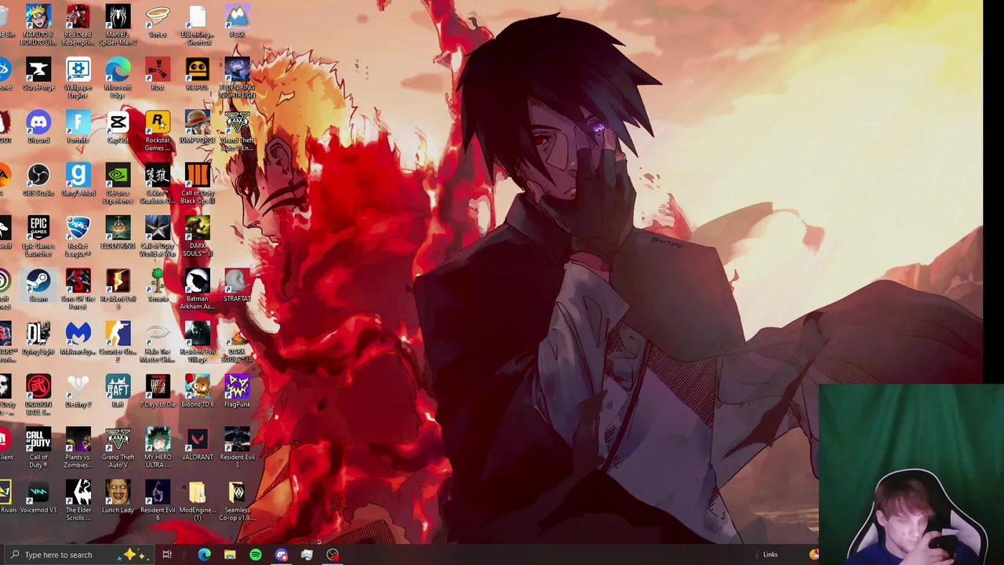Click the DARK SOULS III icon
The height and width of the screenshot is (565, 1004).
(x=197, y=235)
